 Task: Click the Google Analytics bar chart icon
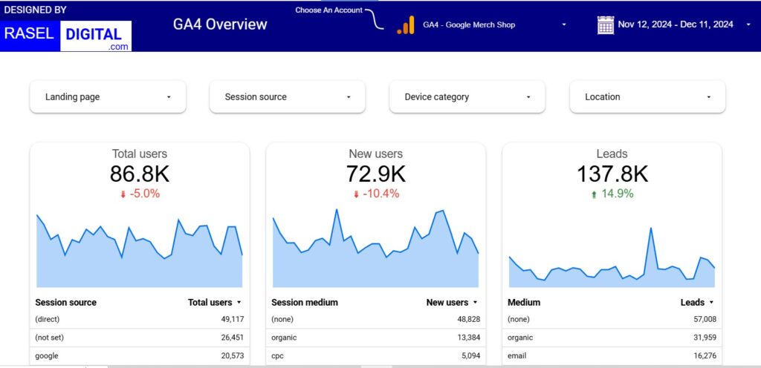tap(405, 25)
